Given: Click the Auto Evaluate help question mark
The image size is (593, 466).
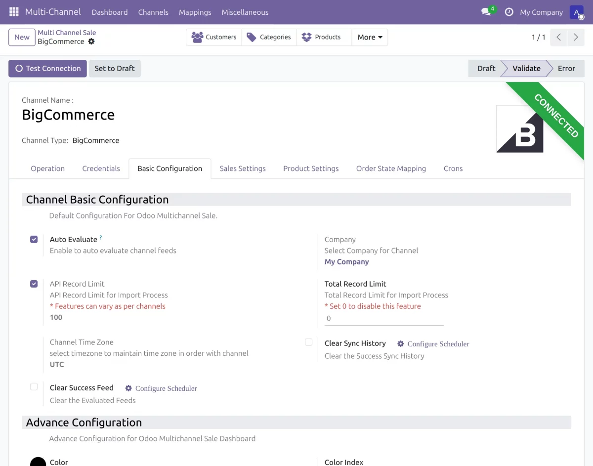Looking at the screenshot, I should click(101, 238).
